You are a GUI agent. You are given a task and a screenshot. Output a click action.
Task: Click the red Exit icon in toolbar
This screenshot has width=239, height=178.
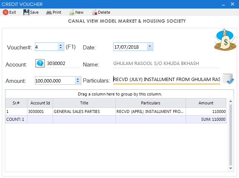tap(6, 12)
